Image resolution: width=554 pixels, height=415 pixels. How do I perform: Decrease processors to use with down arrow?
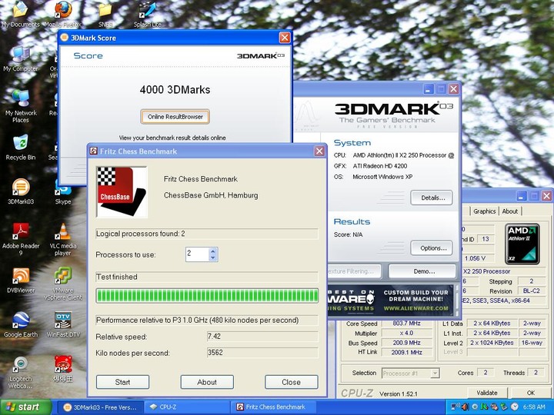pos(212,257)
